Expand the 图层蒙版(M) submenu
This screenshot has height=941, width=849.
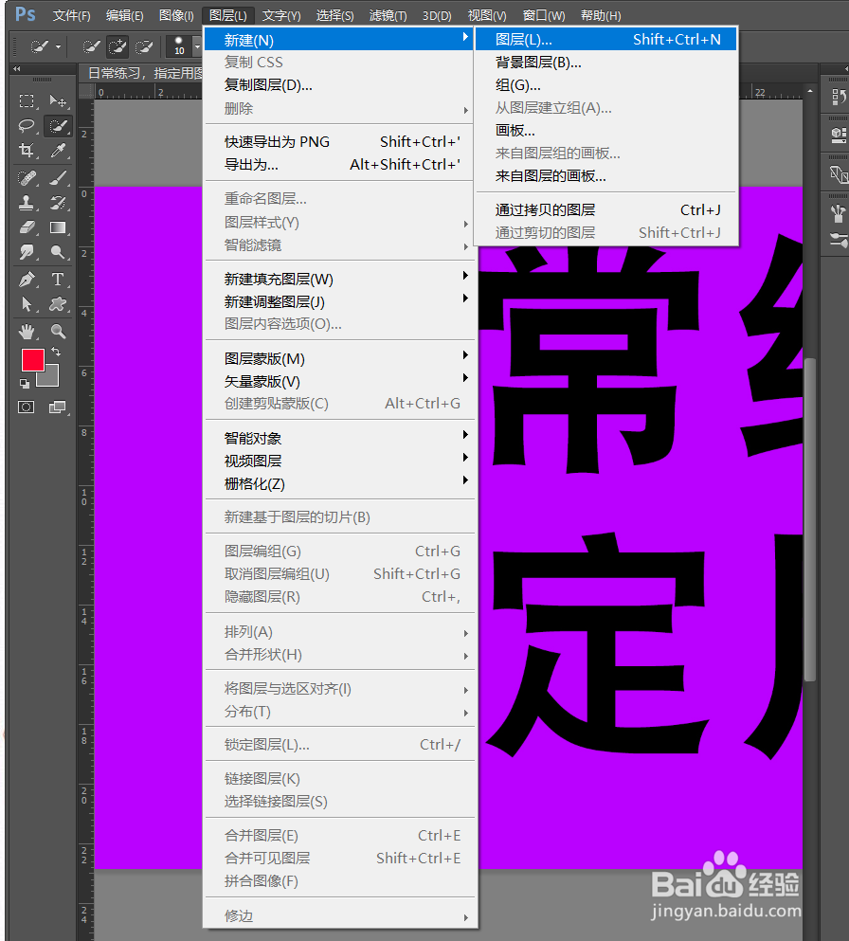click(x=340, y=359)
